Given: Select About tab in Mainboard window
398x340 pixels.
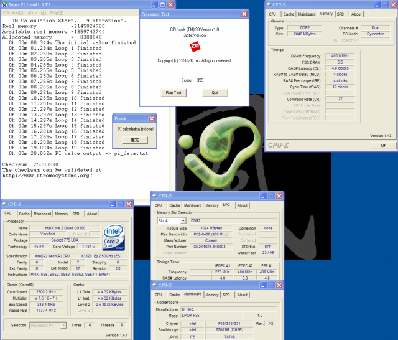Looking at the screenshot, I should tap(243, 295).
